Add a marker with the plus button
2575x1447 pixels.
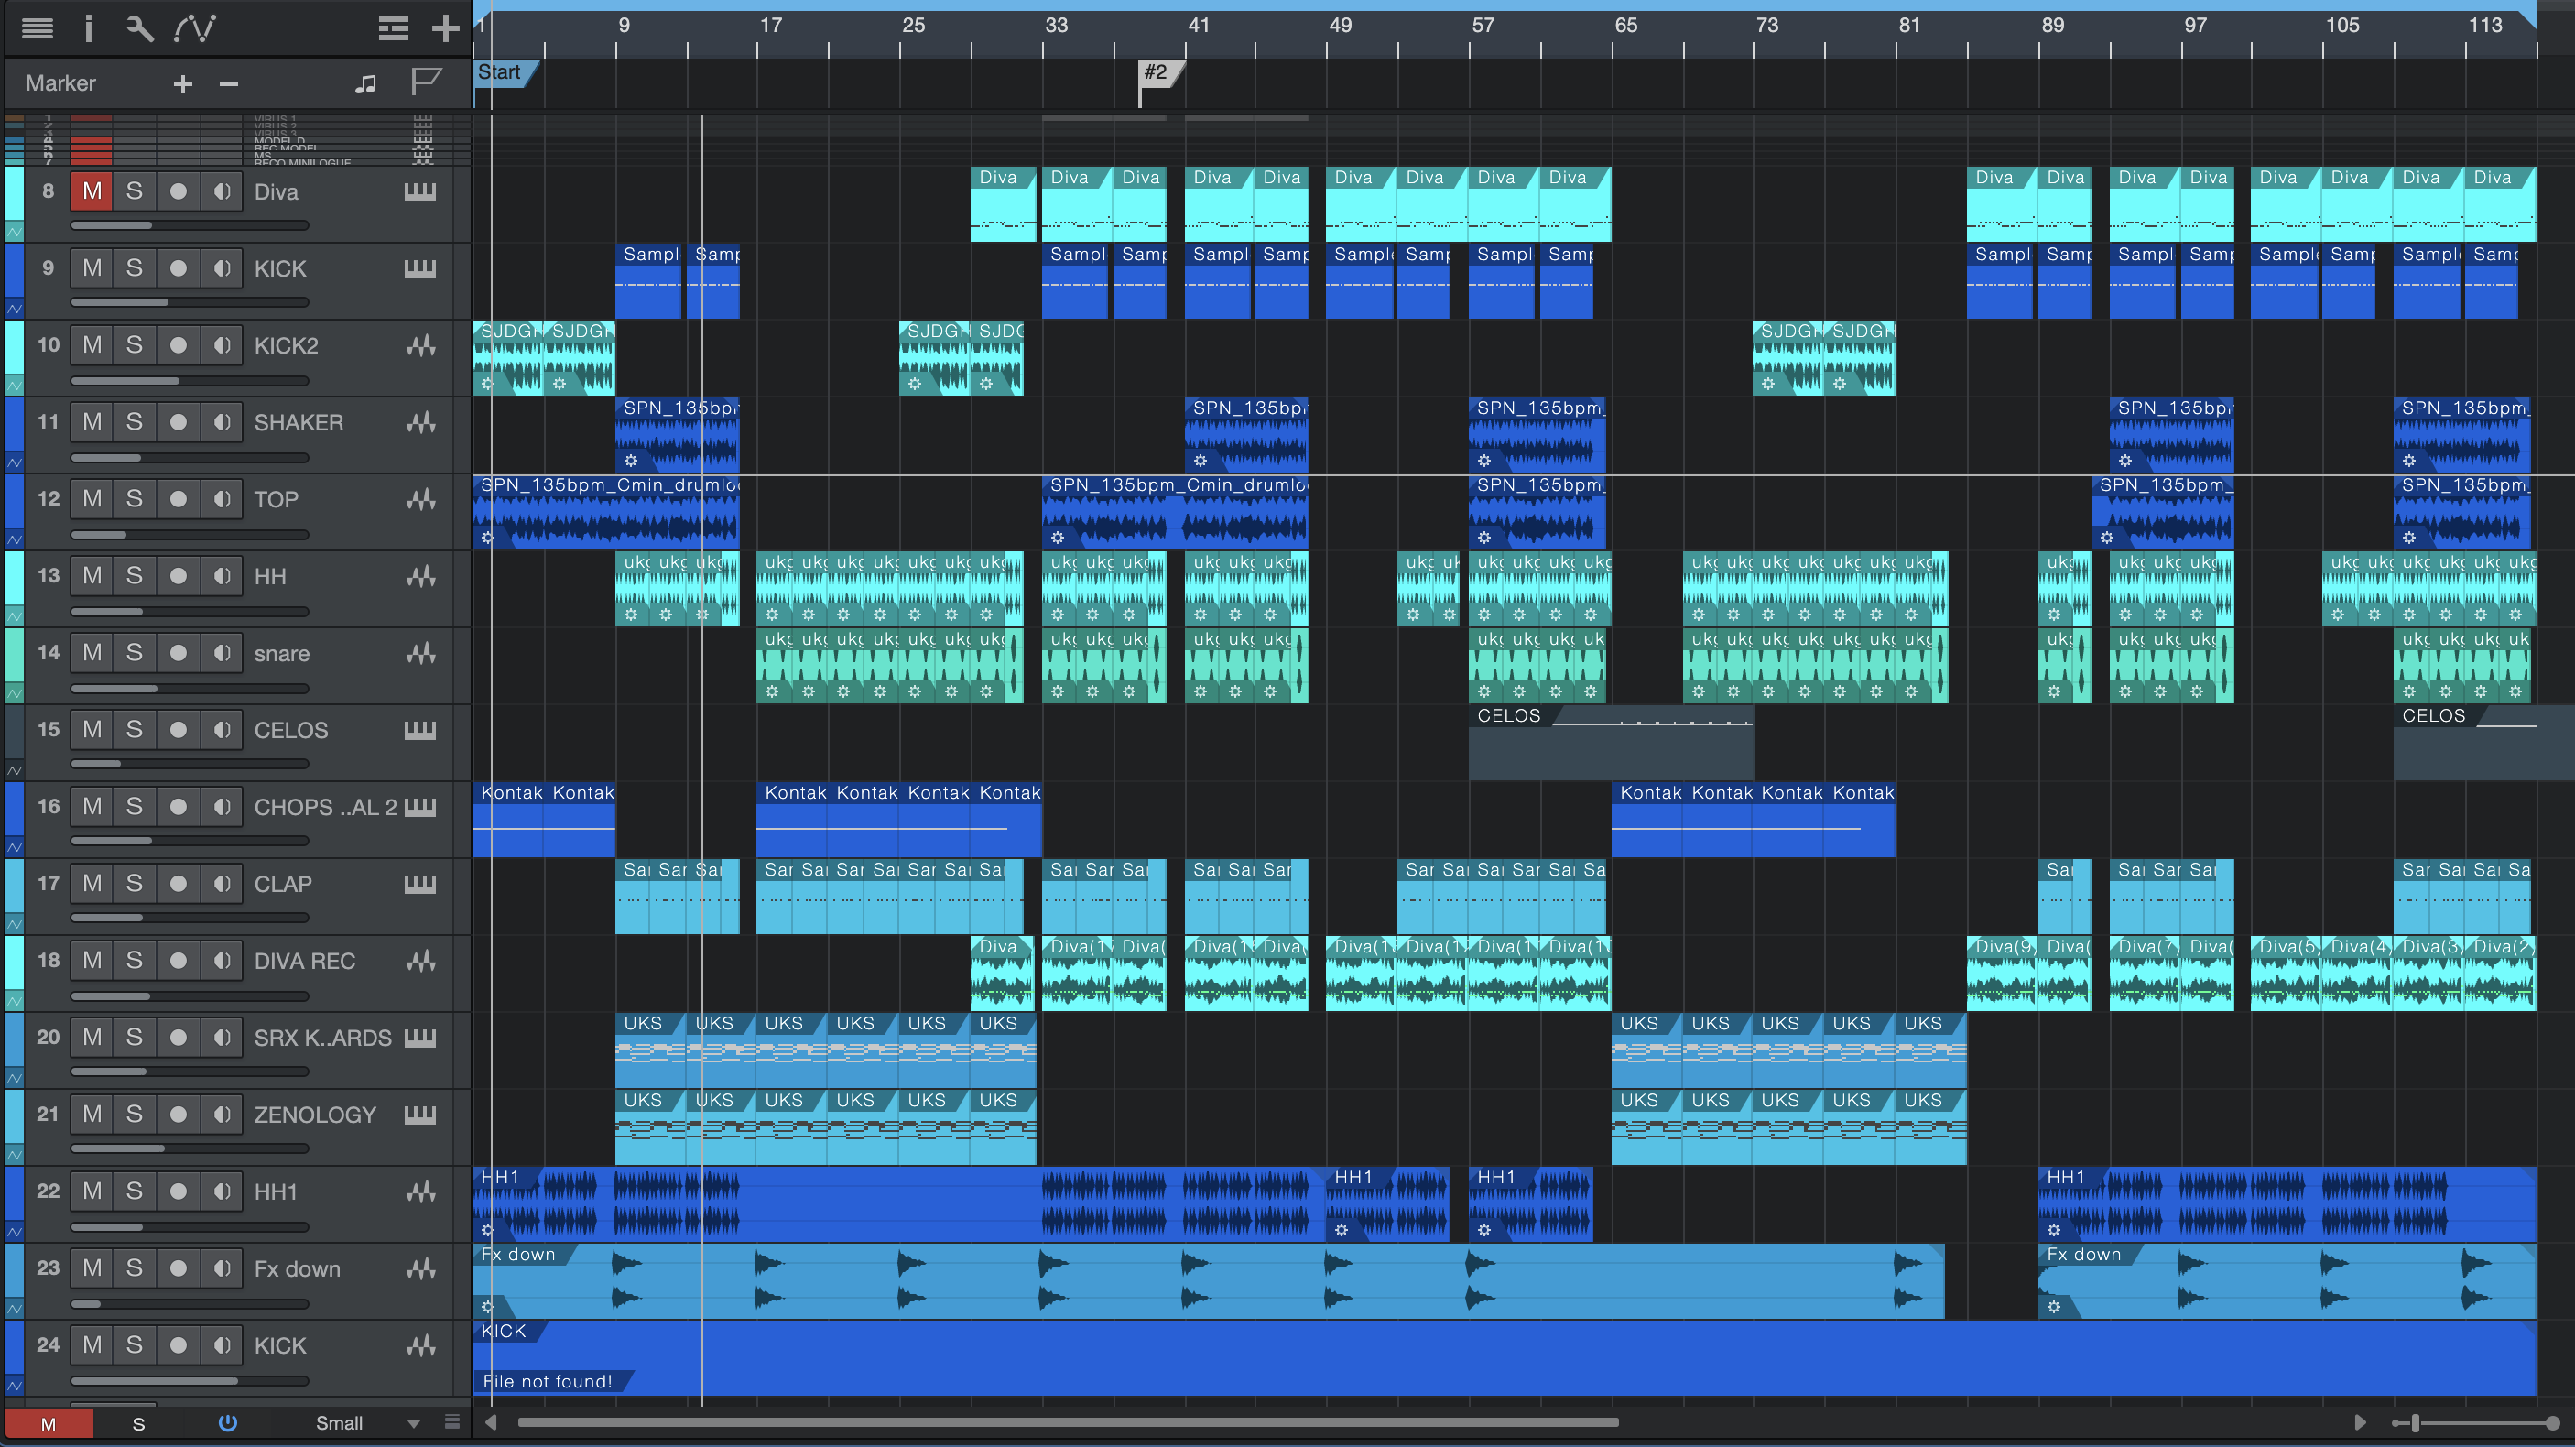click(182, 84)
